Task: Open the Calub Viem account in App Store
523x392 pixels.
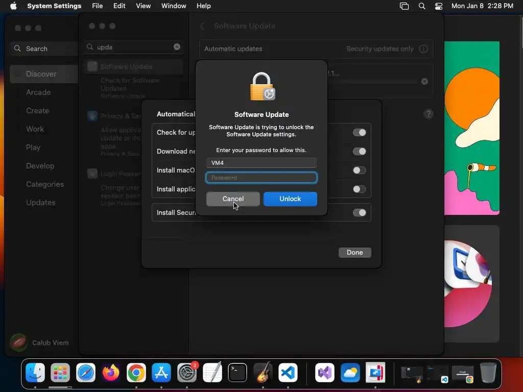Action: pyautogui.click(x=39, y=342)
